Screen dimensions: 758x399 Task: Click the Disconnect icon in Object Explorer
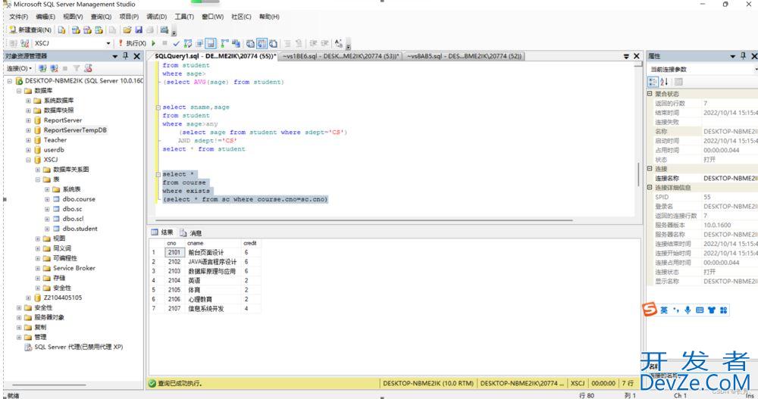coord(54,69)
